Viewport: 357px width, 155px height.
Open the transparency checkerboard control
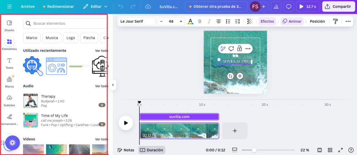tap(250, 21)
